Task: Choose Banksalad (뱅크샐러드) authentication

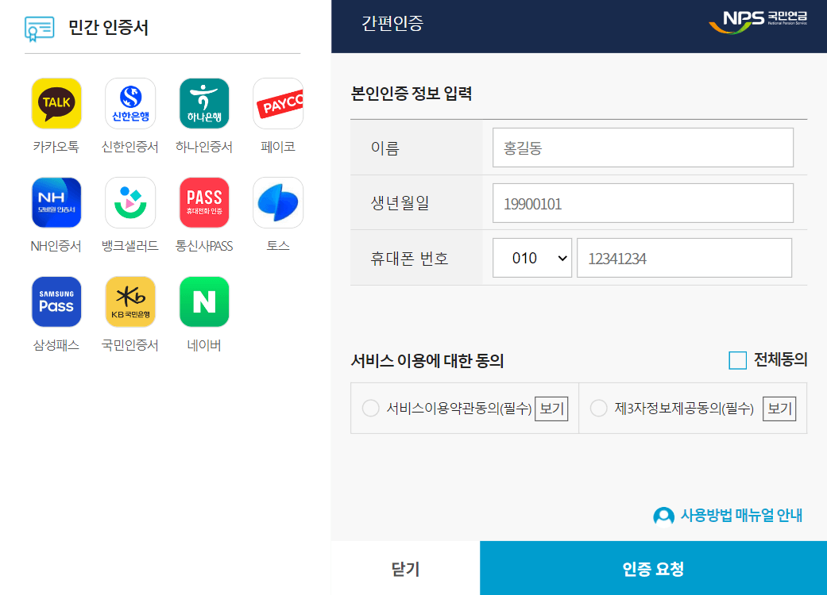Action: click(129, 202)
